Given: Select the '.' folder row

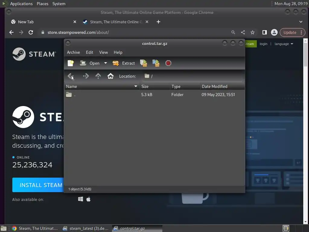Looking at the screenshot, I should point(154,95).
